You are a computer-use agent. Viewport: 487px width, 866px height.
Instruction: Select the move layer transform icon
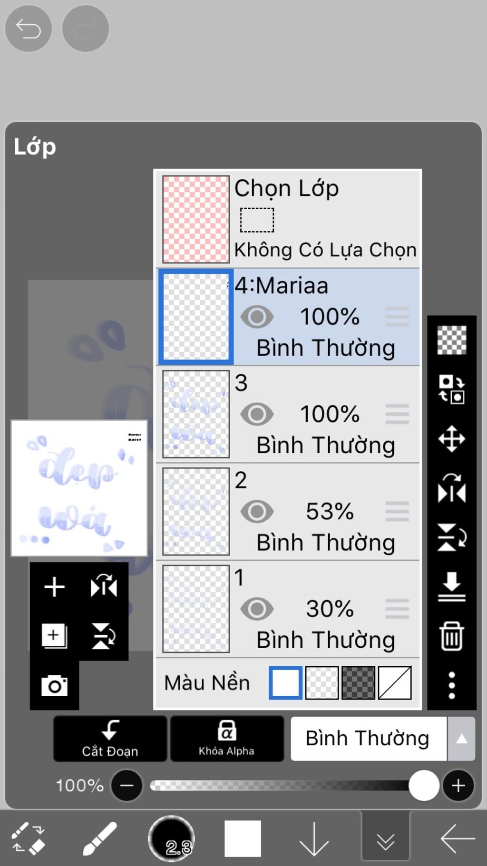coord(451,438)
